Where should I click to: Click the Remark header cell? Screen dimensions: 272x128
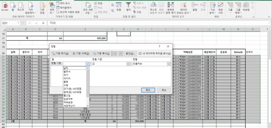[x=238, y=52]
